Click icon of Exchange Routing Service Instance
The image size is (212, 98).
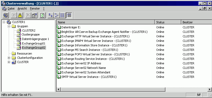point(59,59)
